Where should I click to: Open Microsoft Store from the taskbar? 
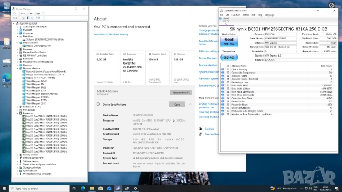100,188
